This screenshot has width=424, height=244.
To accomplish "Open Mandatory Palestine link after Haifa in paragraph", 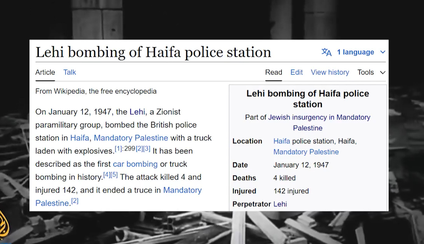I will 131,138.
